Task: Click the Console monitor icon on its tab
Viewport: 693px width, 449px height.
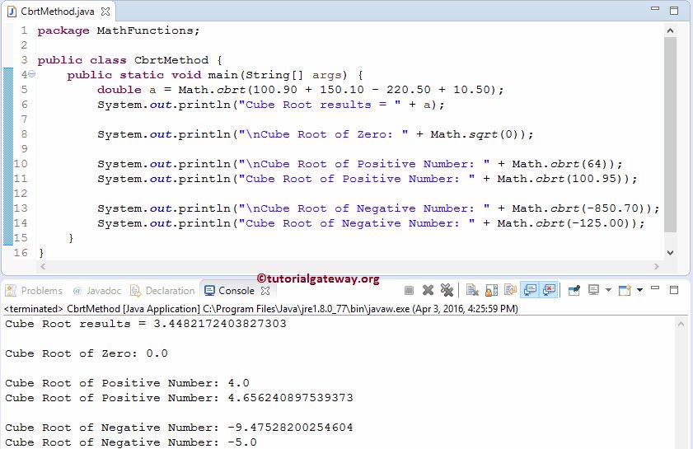Action: tap(209, 290)
